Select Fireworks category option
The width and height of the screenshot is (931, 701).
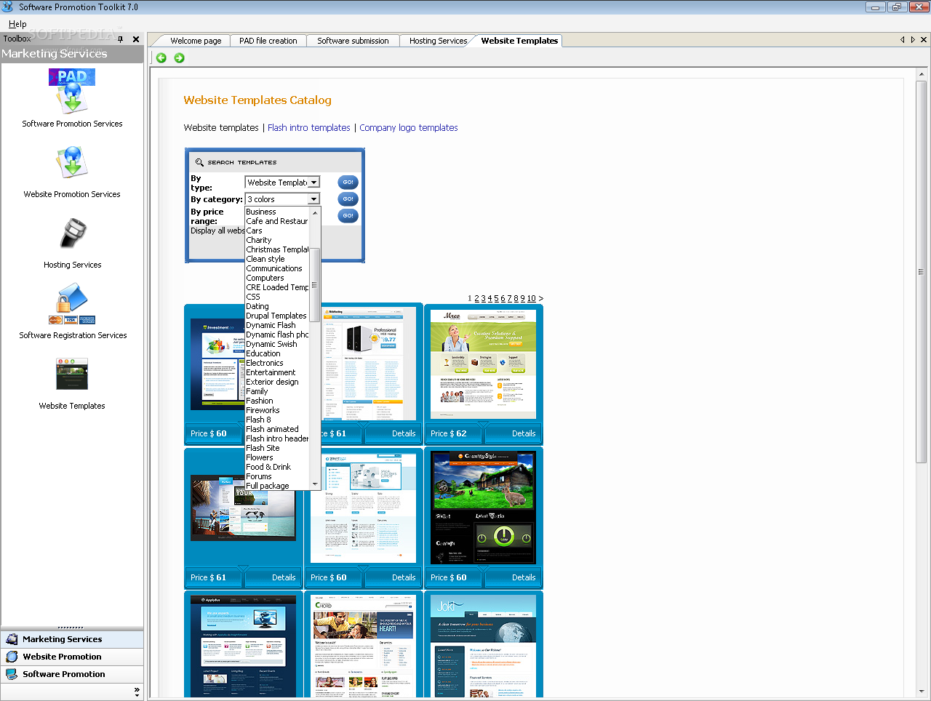278,410
